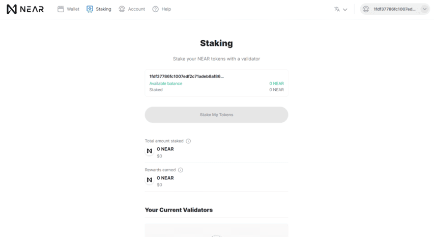Click the Staking icon in navigation
Image resolution: width=434 pixels, height=237 pixels.
pyautogui.click(x=90, y=9)
